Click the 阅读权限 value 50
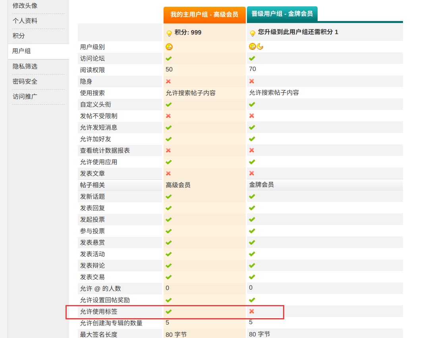 169,69
